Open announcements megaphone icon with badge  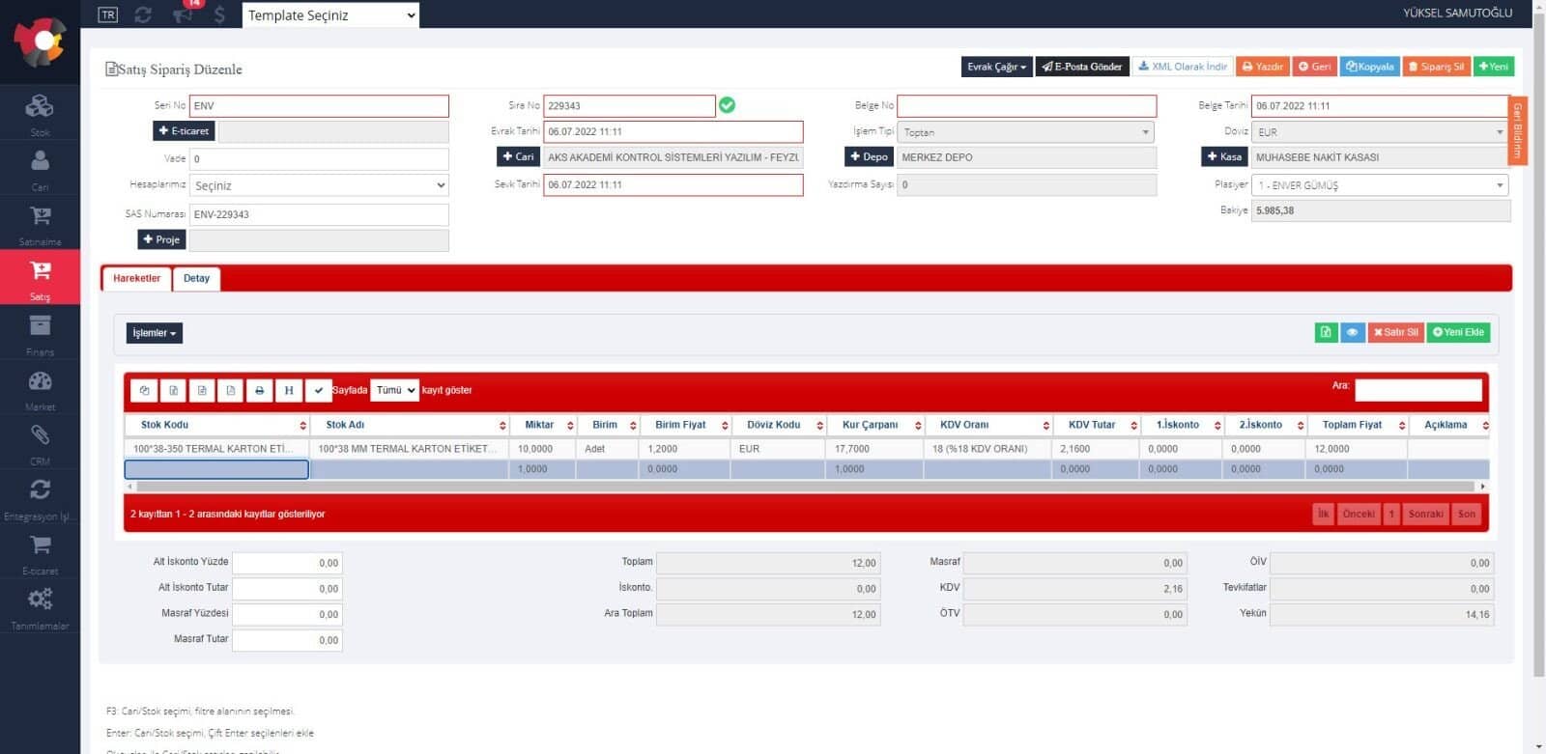point(183,14)
